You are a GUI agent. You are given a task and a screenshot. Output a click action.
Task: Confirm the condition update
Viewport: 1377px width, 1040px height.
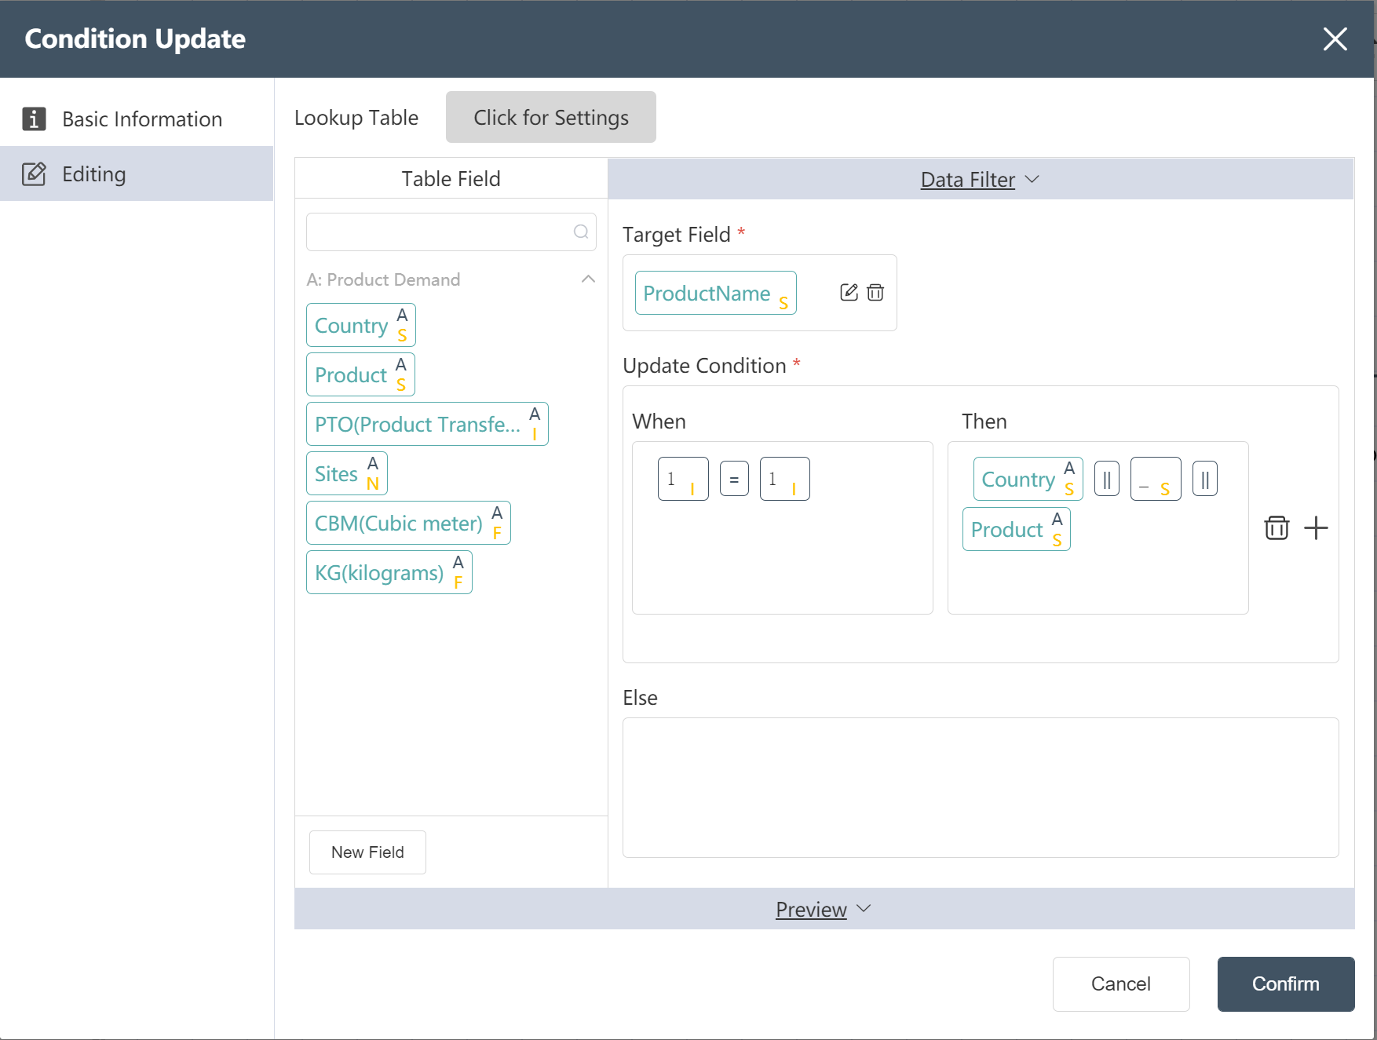click(1286, 984)
